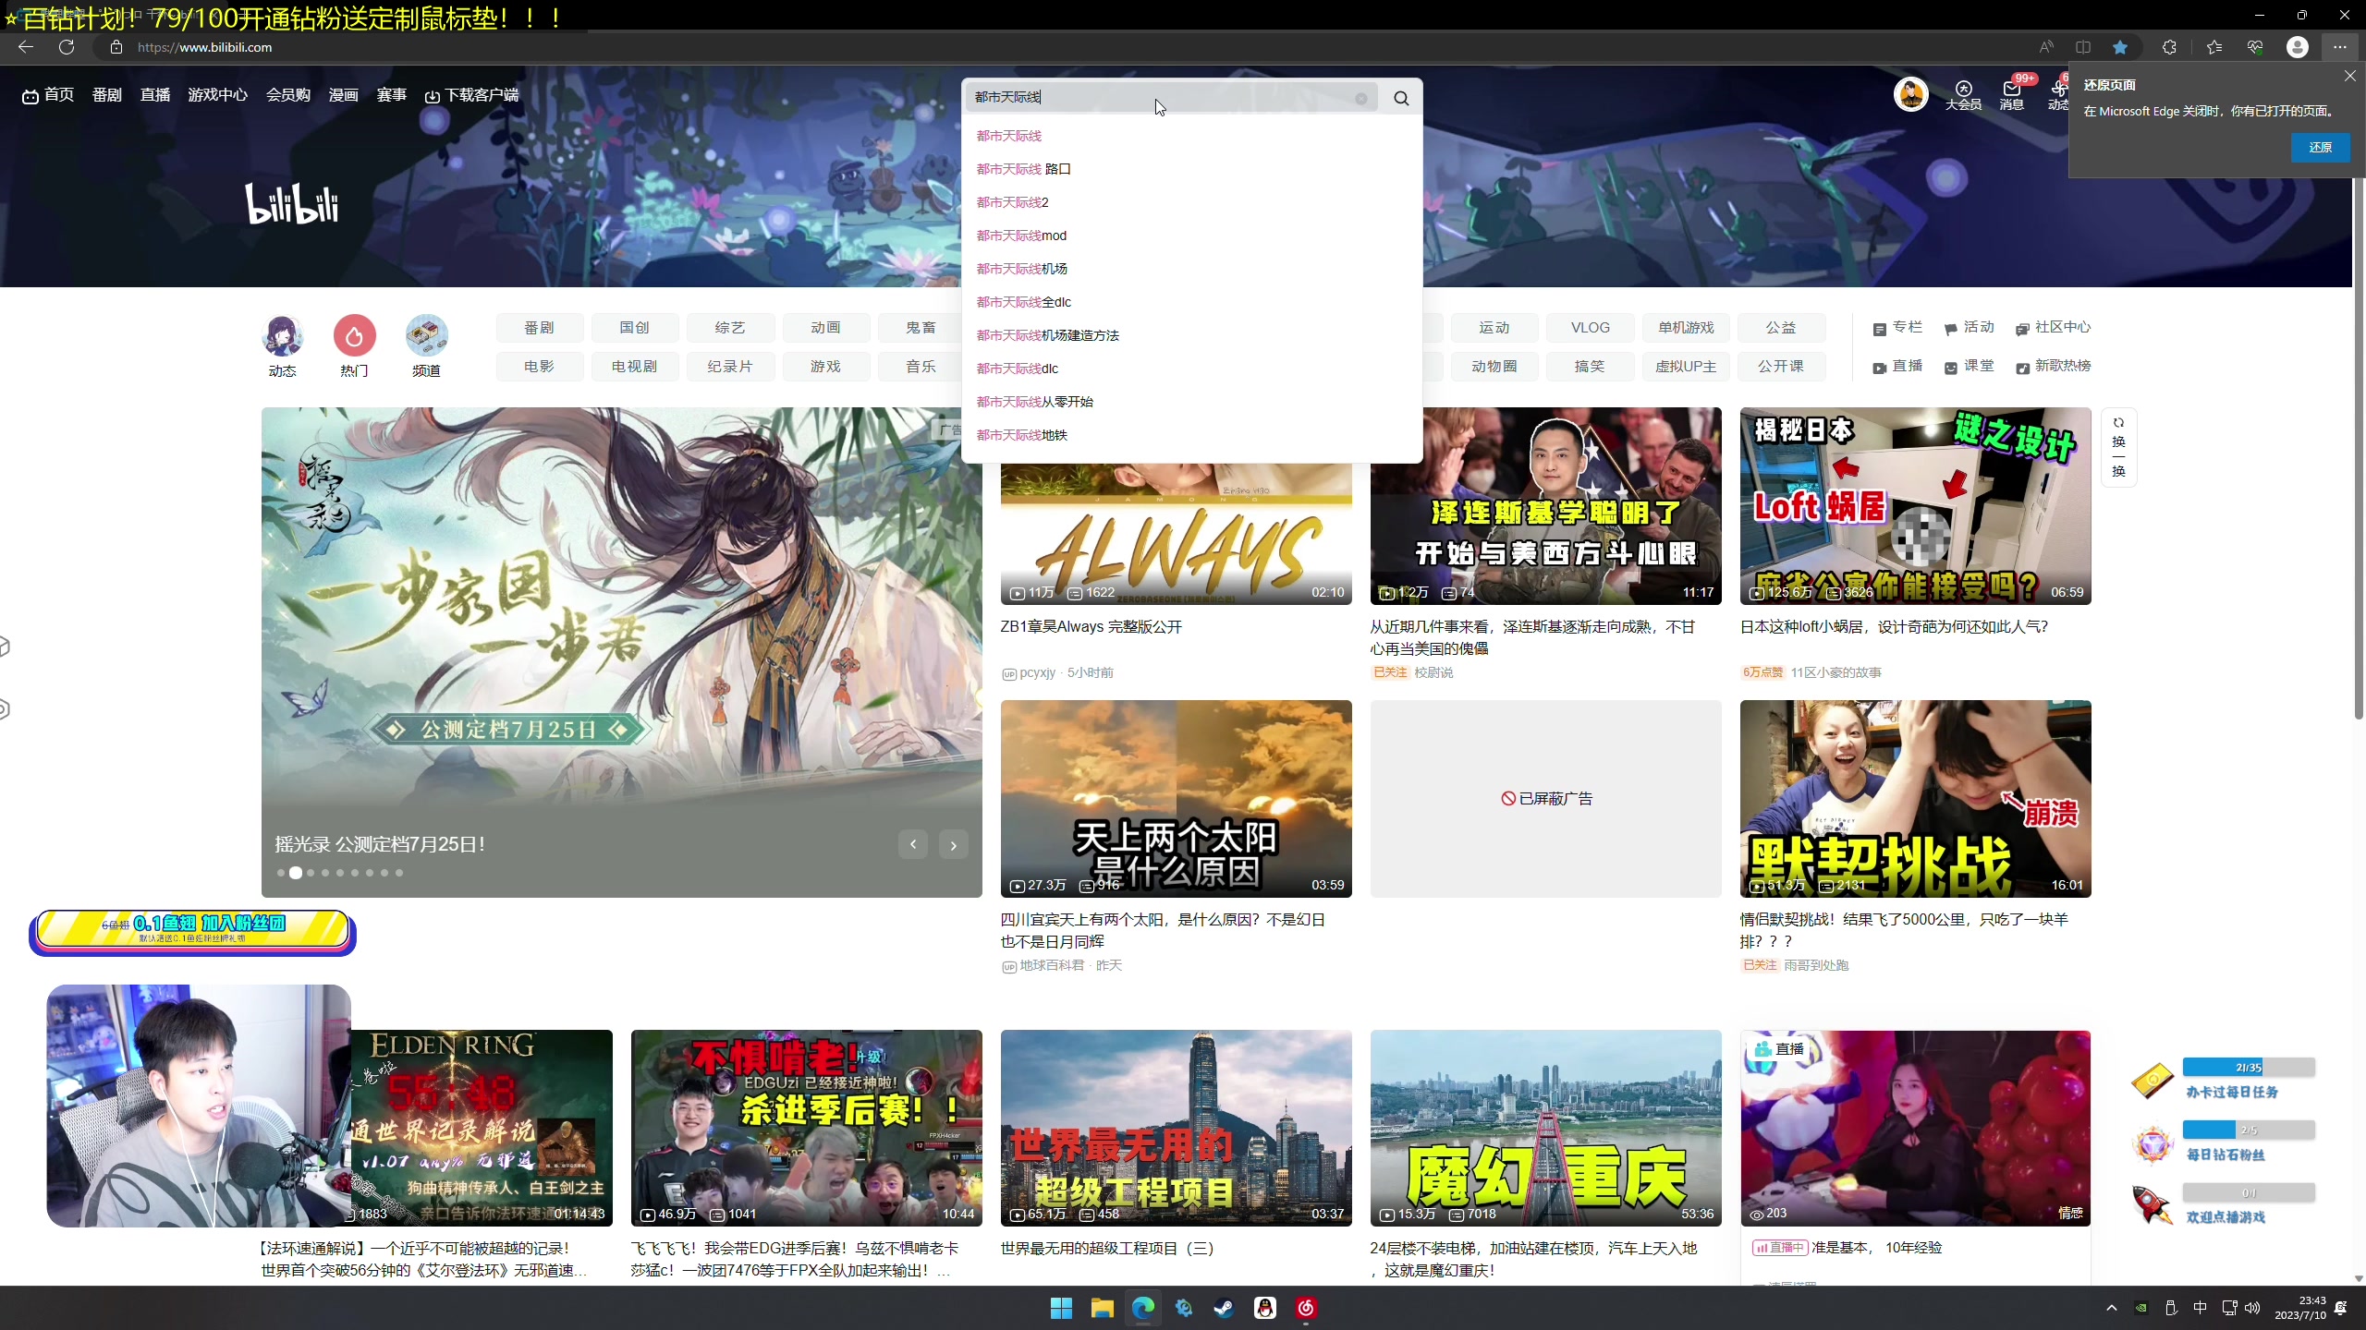Open 直播 in the top navigation
This screenshot has width=2366, height=1330.
tap(155, 95)
